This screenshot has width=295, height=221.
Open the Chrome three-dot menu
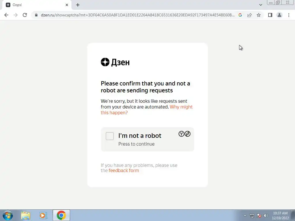tap(289, 15)
